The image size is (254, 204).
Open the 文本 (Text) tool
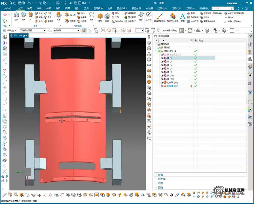[183, 16]
